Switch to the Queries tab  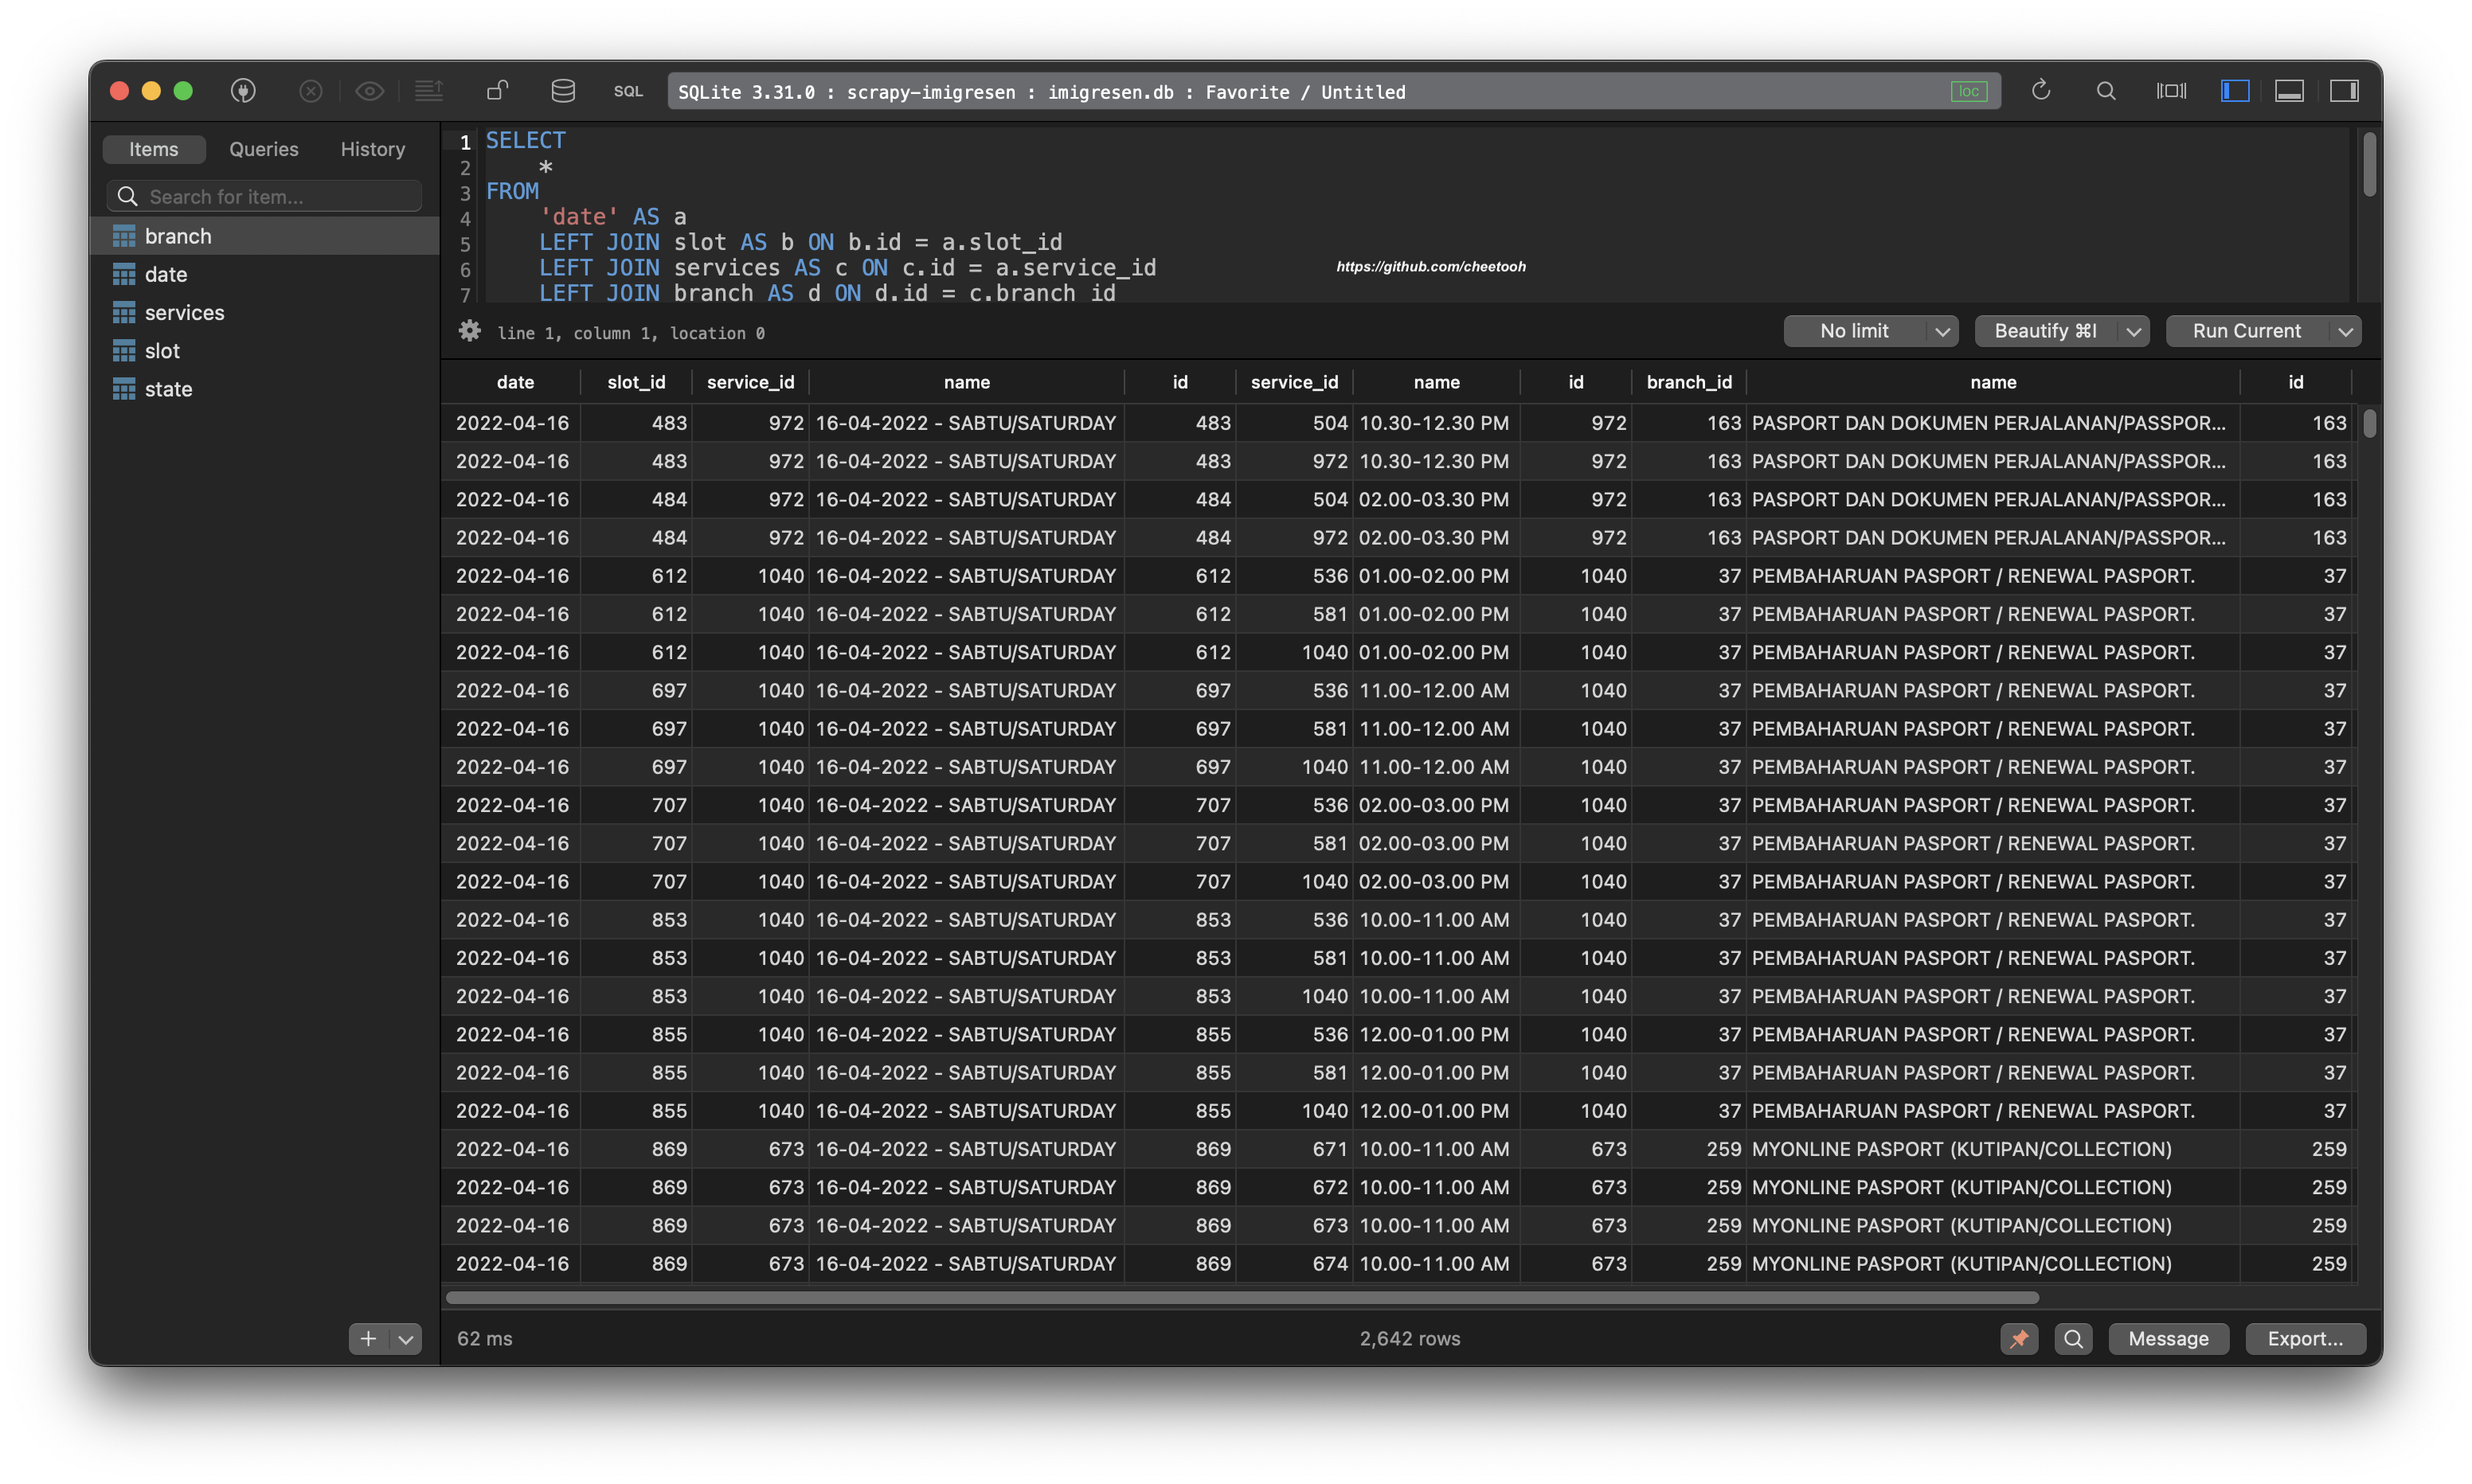pos(264,149)
